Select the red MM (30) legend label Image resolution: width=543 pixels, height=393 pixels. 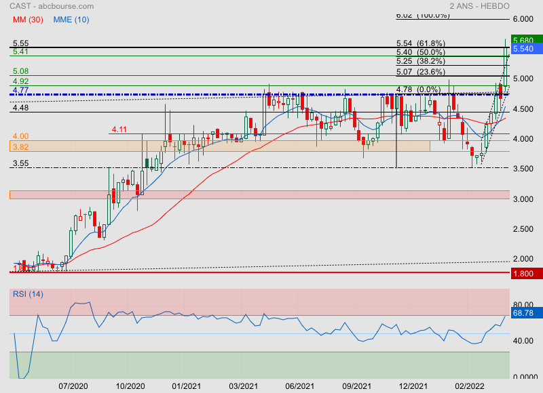click(26, 19)
